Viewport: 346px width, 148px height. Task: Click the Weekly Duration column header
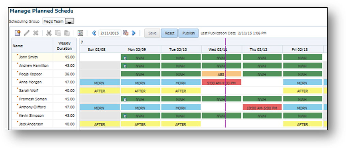click(x=64, y=46)
